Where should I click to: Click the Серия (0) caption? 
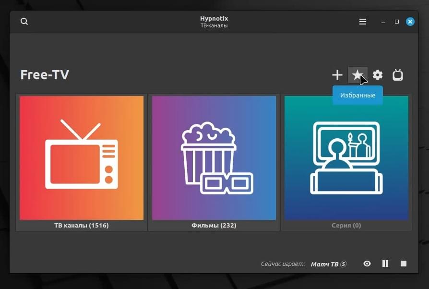[x=346, y=225]
